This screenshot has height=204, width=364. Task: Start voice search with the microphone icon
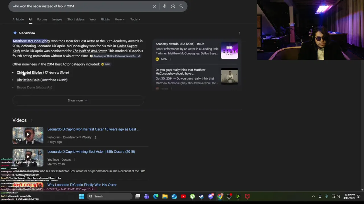pos(165,6)
